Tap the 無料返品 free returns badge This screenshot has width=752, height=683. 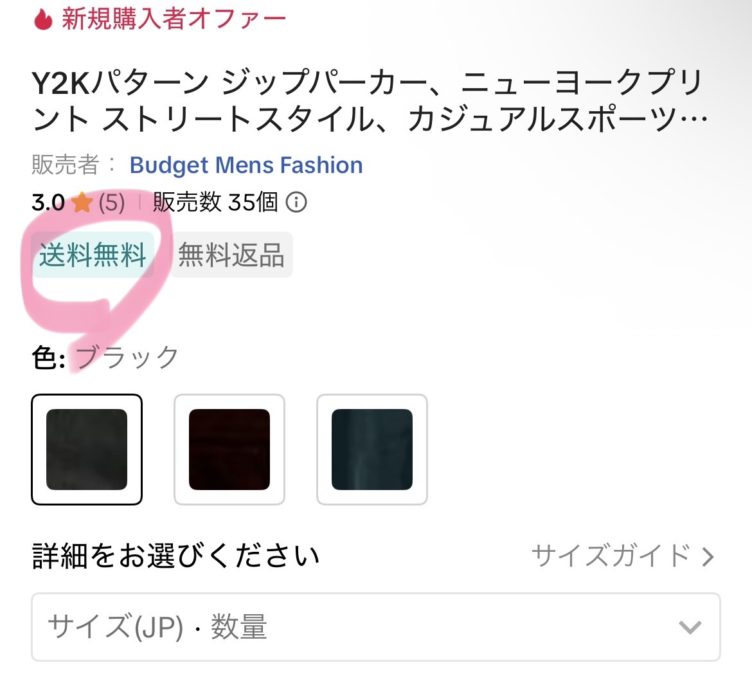tap(231, 255)
